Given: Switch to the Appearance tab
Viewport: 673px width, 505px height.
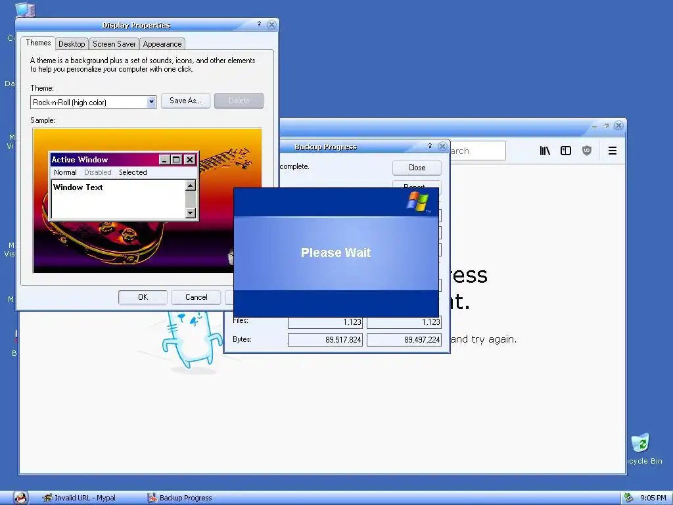Looking at the screenshot, I should pyautogui.click(x=162, y=44).
